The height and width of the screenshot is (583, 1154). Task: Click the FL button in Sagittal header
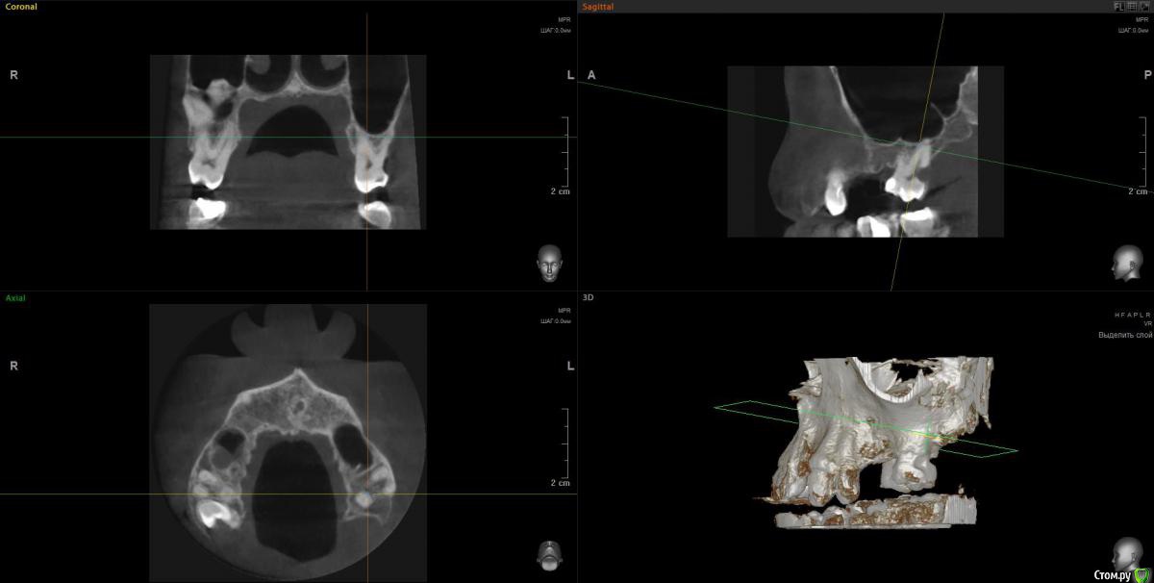(1119, 6)
